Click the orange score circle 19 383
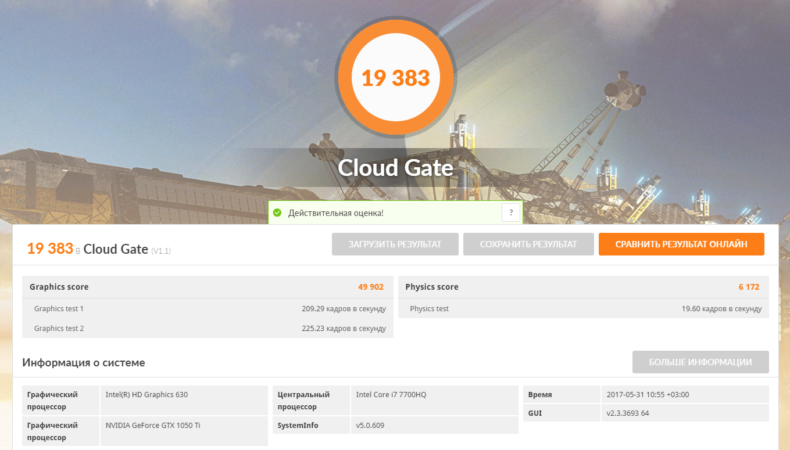790x450 pixels. point(395,78)
